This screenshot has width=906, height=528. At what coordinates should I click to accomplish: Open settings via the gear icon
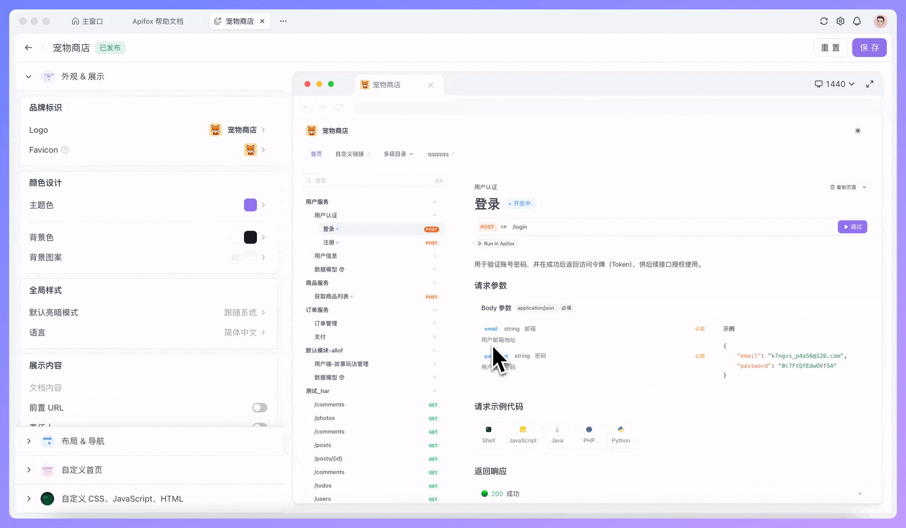840,21
